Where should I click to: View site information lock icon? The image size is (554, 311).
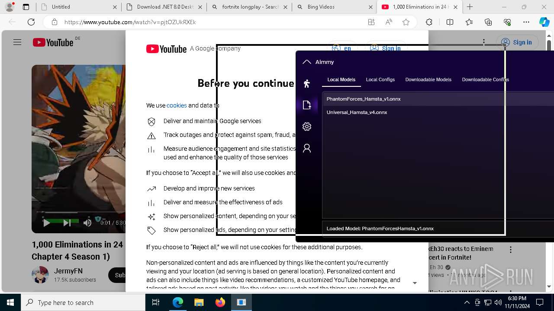[54, 22]
